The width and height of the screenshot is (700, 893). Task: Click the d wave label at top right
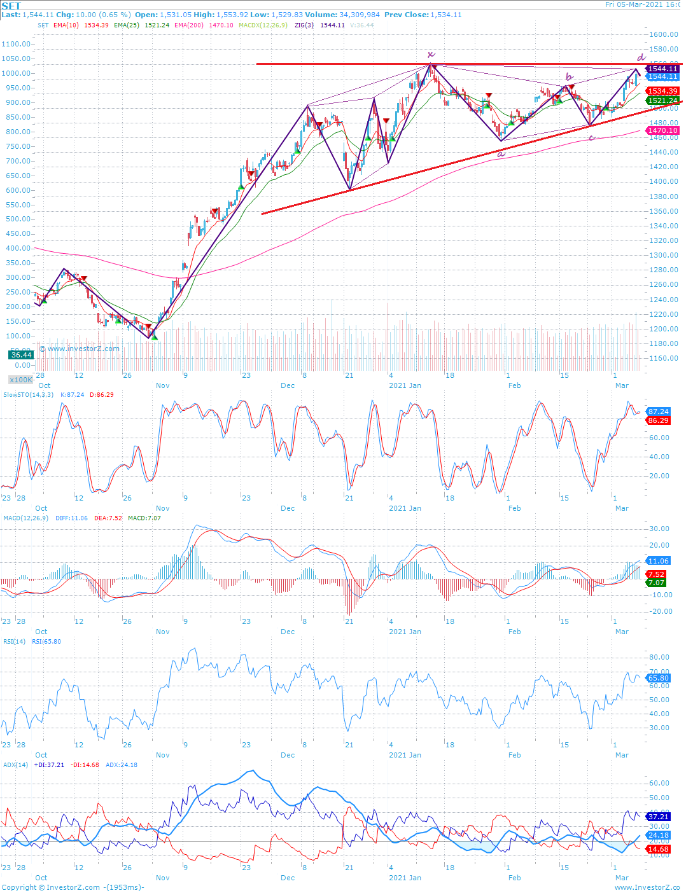coord(641,57)
